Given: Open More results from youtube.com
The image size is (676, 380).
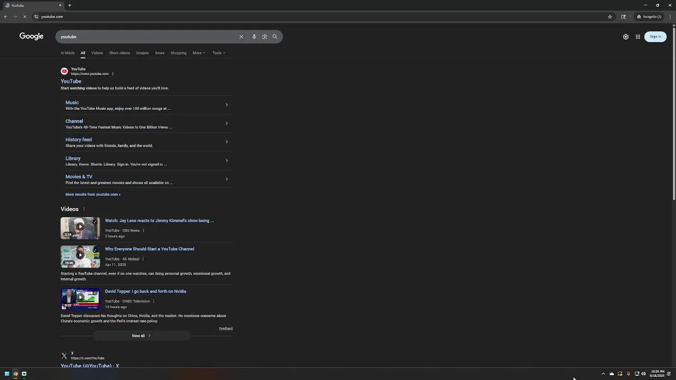Looking at the screenshot, I should (x=93, y=194).
